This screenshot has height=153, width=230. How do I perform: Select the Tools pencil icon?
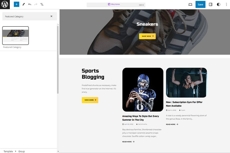tap(23, 4)
